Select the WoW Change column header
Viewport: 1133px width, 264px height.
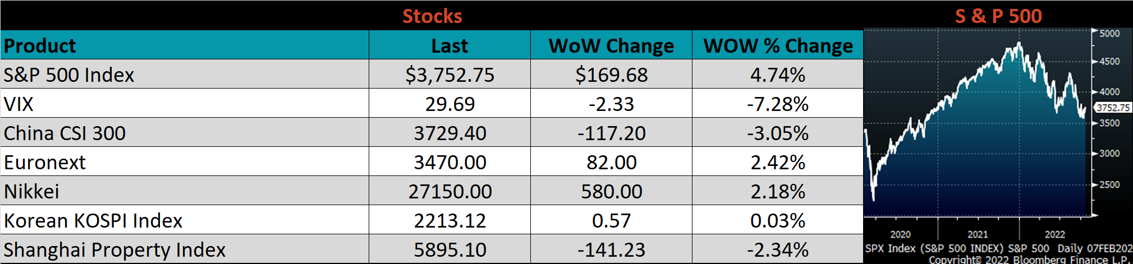point(611,45)
